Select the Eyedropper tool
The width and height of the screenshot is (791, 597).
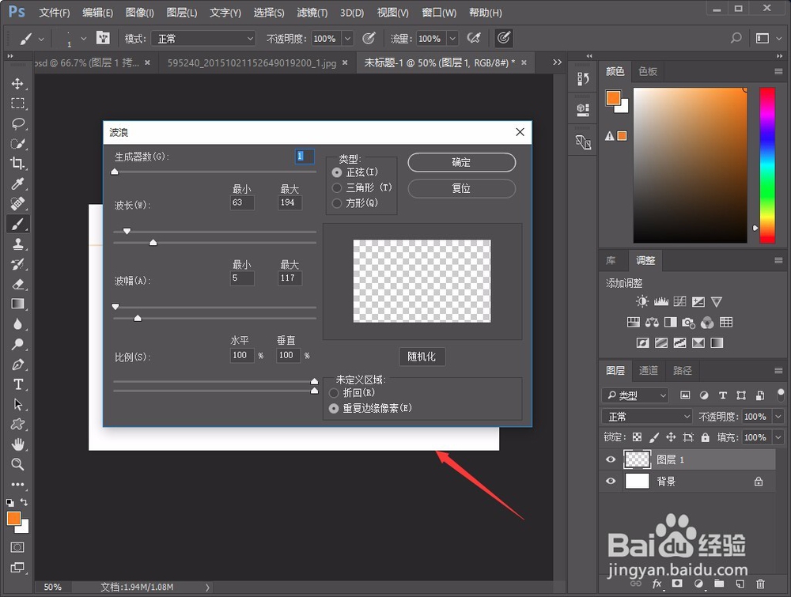click(x=17, y=183)
